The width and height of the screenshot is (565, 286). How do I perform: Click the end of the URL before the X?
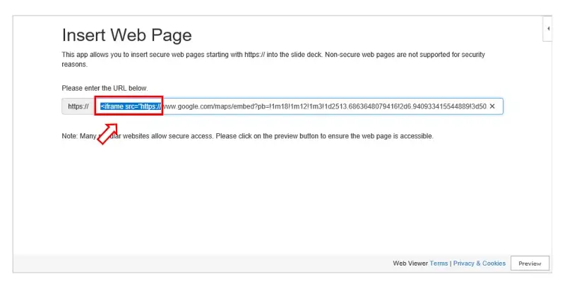click(483, 106)
